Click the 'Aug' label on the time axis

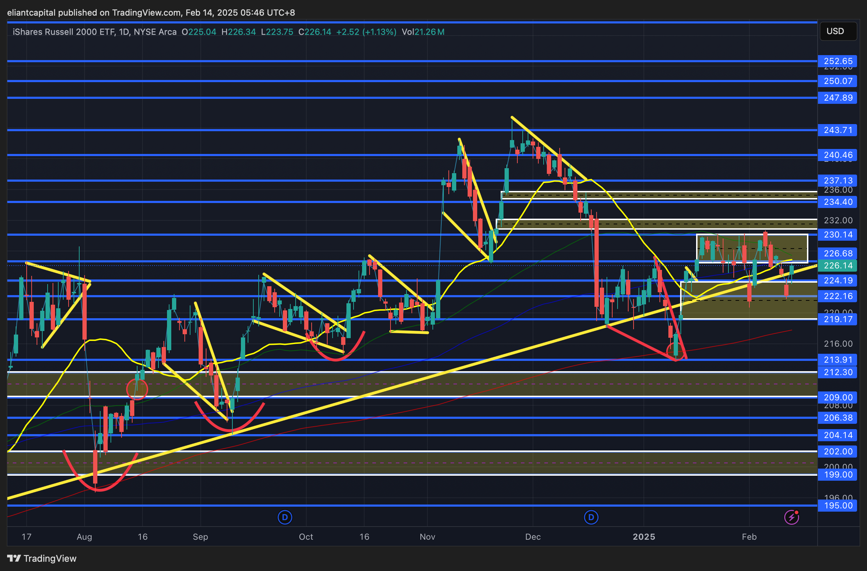(x=85, y=537)
